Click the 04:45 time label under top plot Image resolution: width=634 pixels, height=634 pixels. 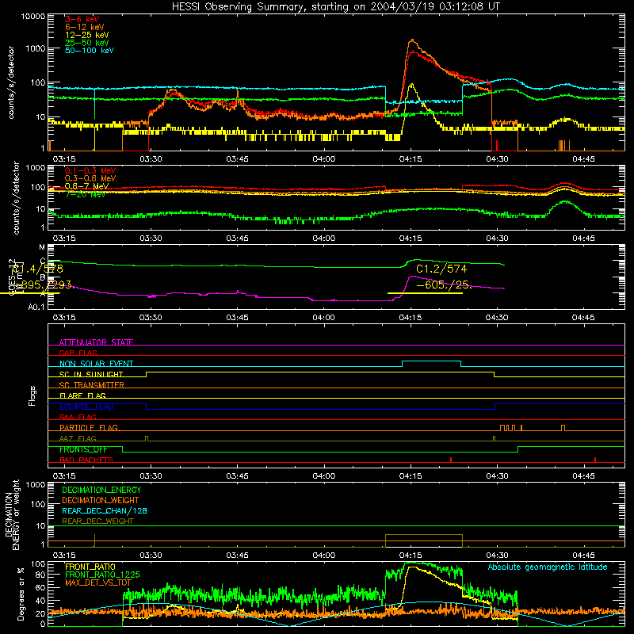click(x=583, y=159)
